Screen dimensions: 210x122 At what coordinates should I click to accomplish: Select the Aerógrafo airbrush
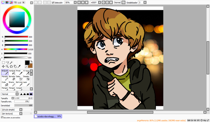12,72
